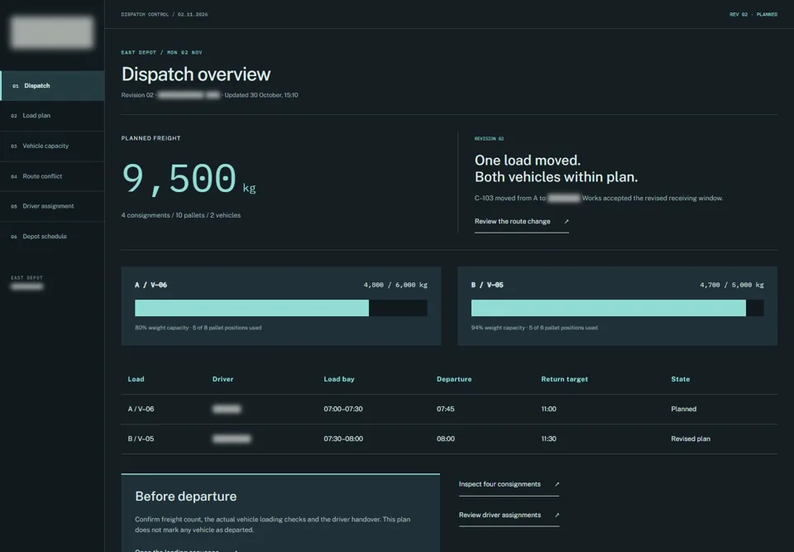Click the REVISION 02 label
The height and width of the screenshot is (552, 794).
[489, 139]
